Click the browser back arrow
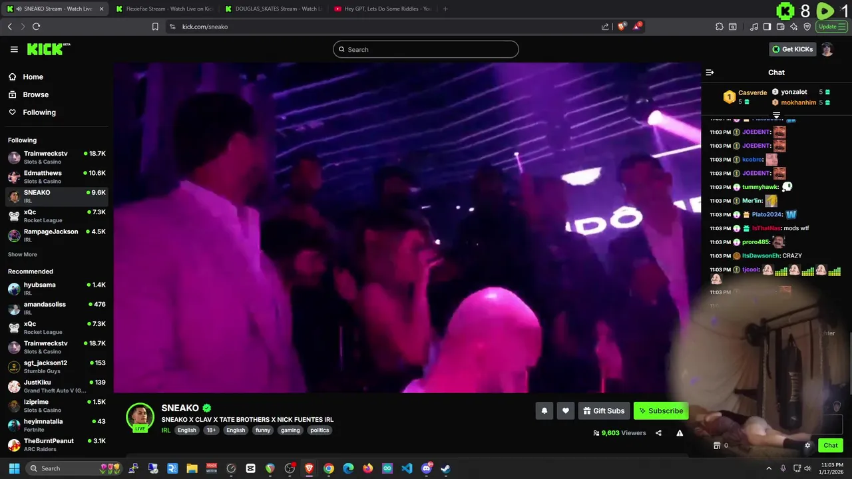This screenshot has height=479, width=852. (x=9, y=27)
